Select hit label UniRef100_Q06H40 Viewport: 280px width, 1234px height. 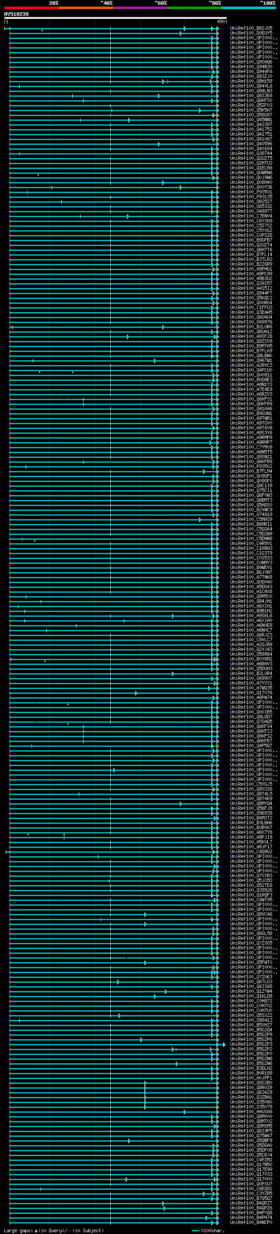[251, 183]
